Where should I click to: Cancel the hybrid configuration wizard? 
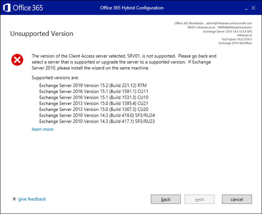point(237,199)
